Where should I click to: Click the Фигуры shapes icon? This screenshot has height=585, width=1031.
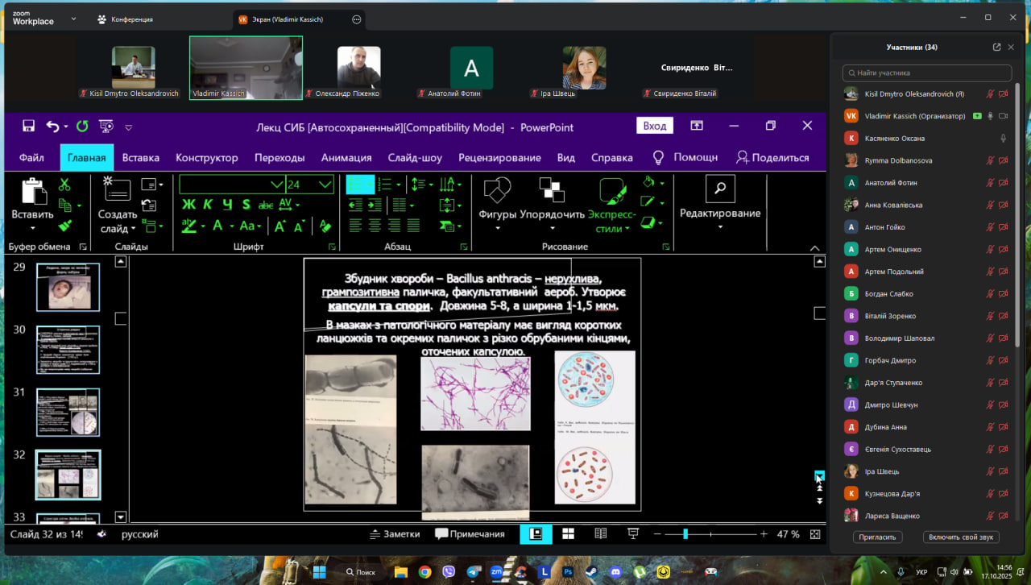coord(497,191)
